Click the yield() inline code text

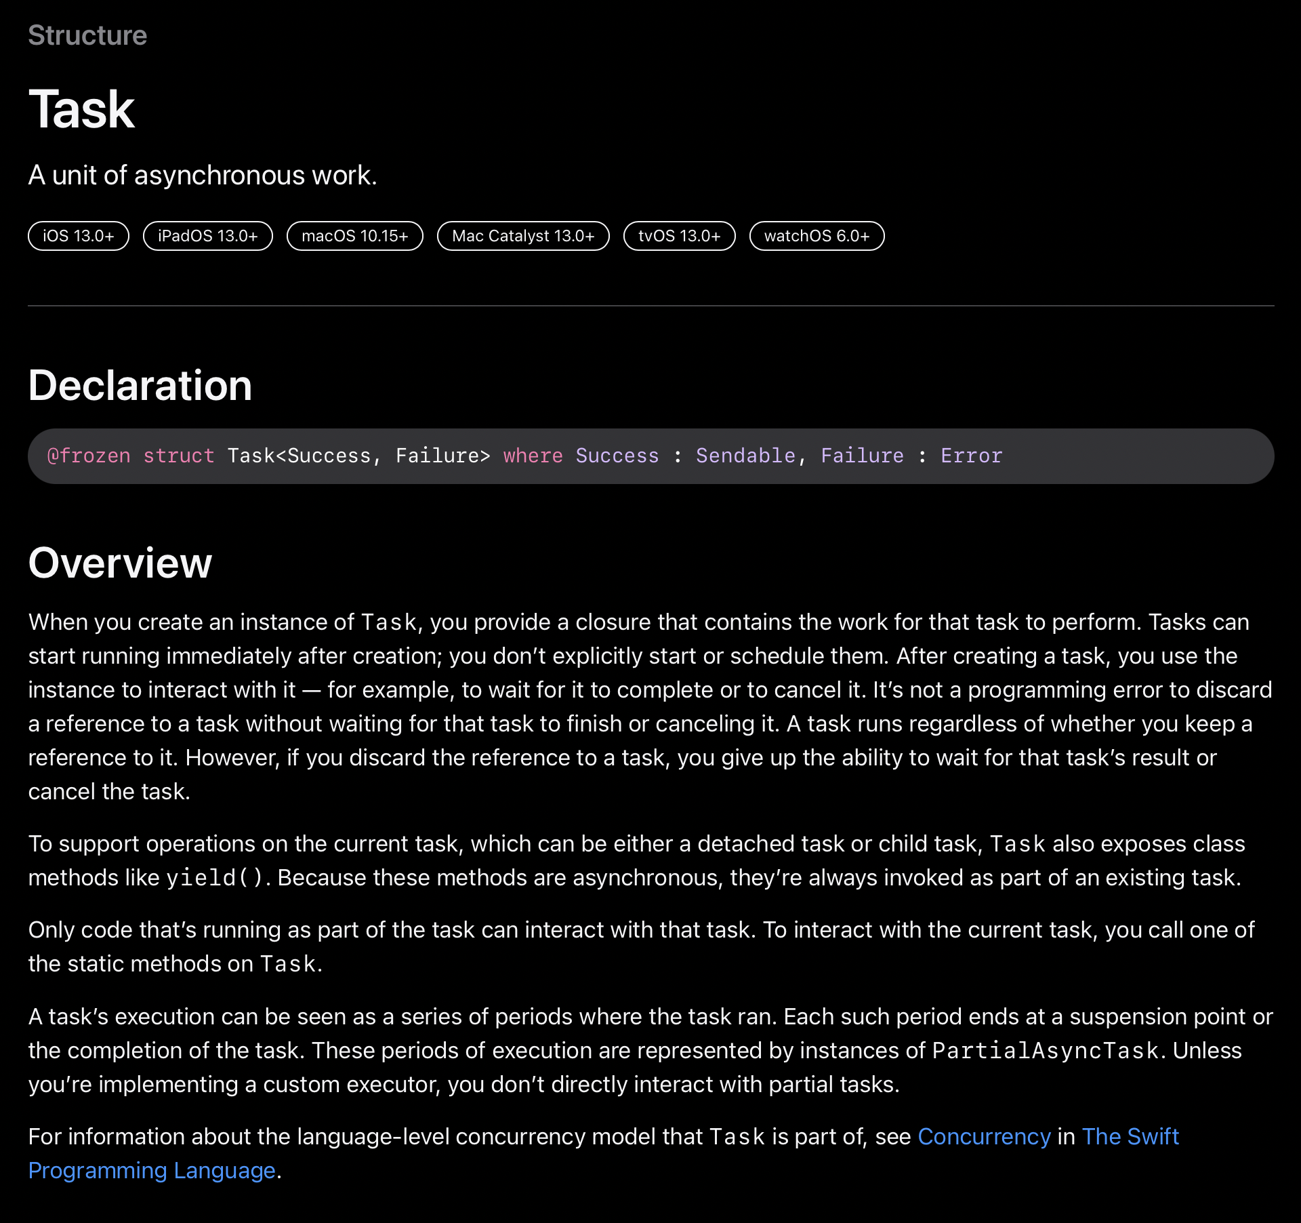coord(215,878)
